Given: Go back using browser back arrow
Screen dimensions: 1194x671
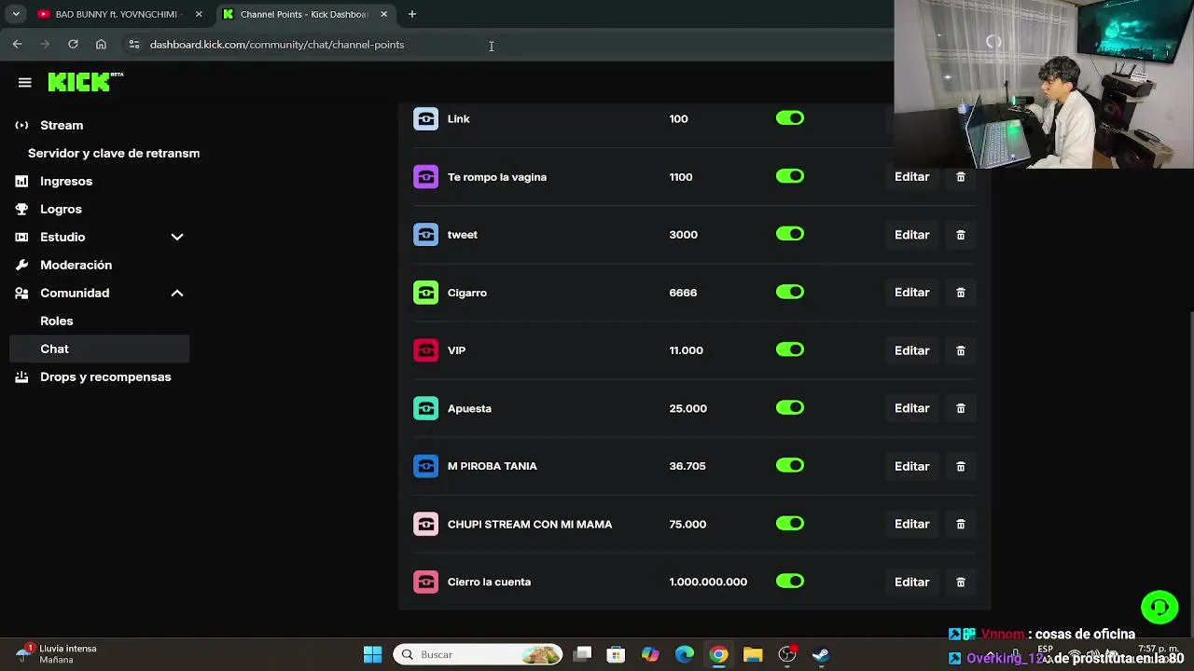Looking at the screenshot, I should (x=17, y=44).
